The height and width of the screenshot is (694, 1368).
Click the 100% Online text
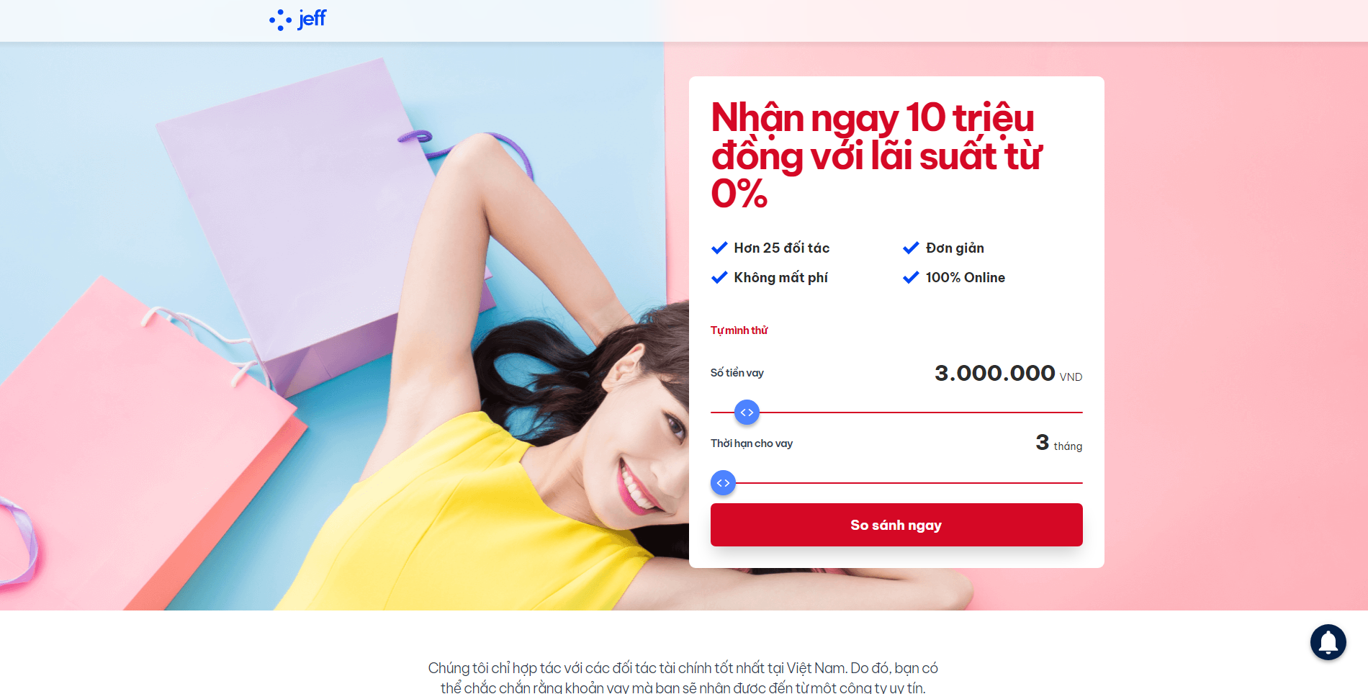pyautogui.click(x=965, y=277)
